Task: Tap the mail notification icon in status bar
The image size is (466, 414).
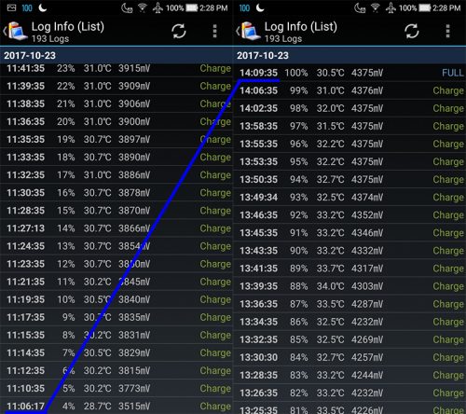Action: pos(11,7)
